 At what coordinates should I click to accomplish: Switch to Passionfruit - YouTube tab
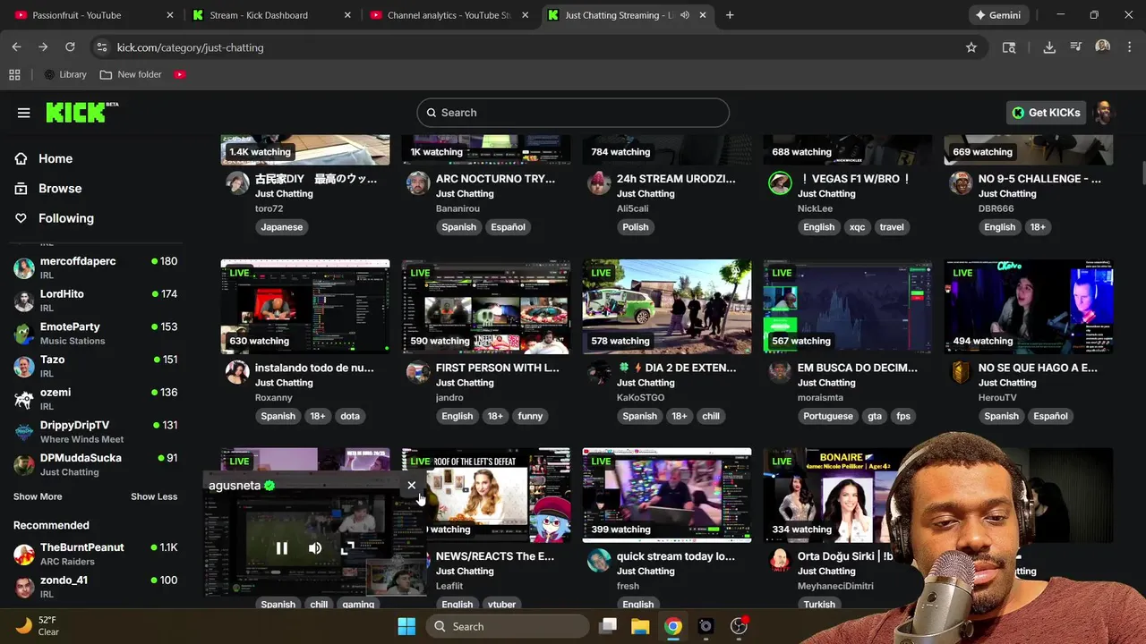94,15
